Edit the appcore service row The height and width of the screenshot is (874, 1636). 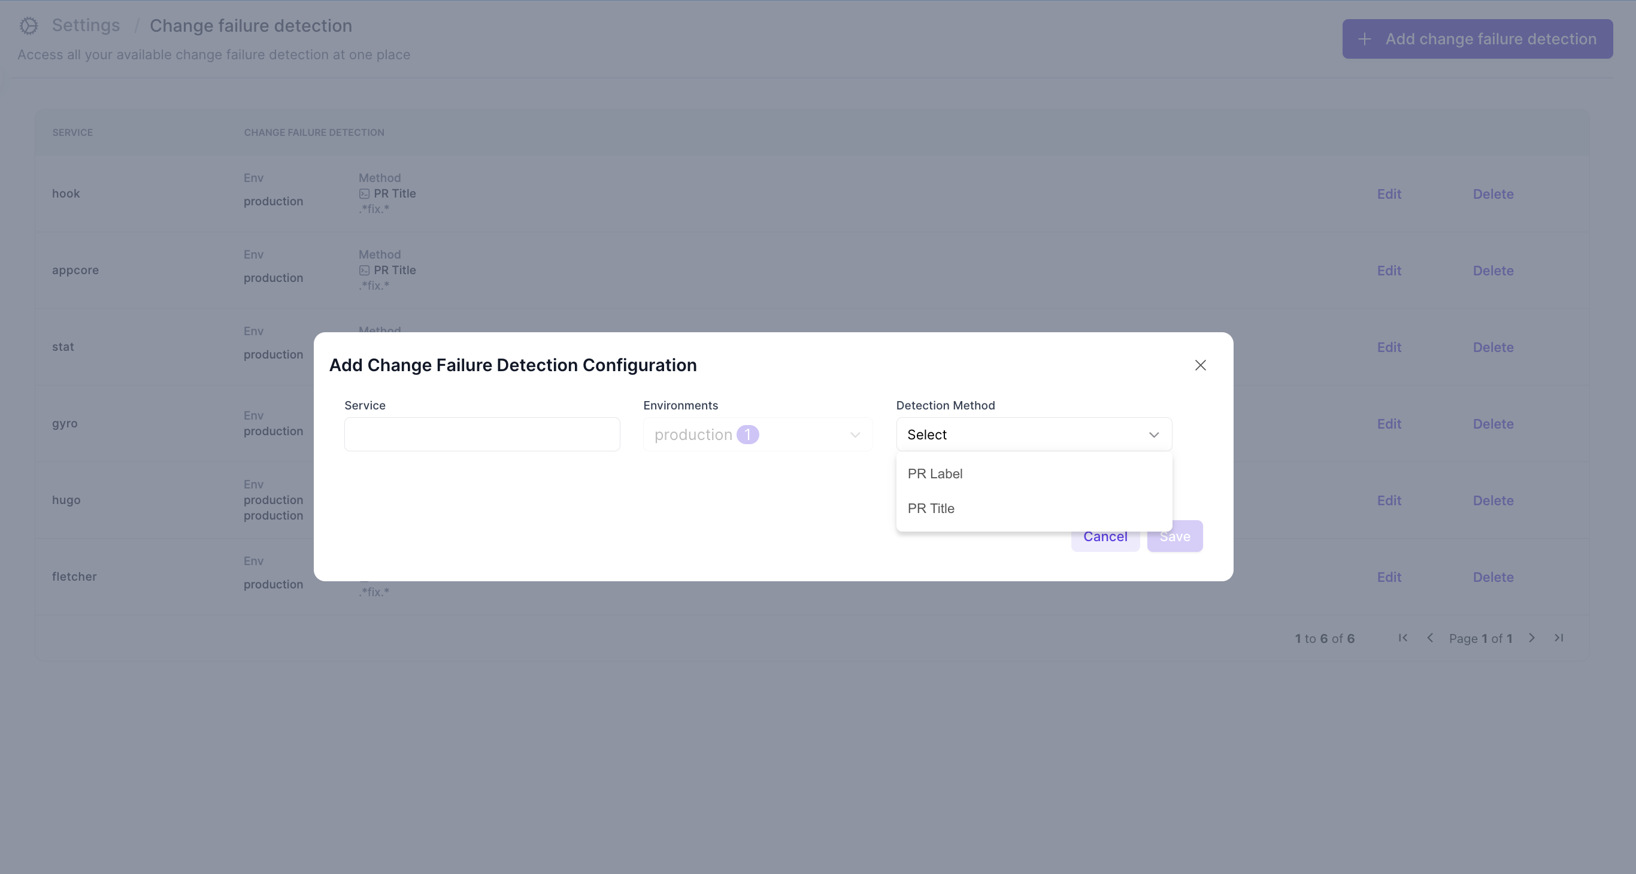coord(1389,271)
